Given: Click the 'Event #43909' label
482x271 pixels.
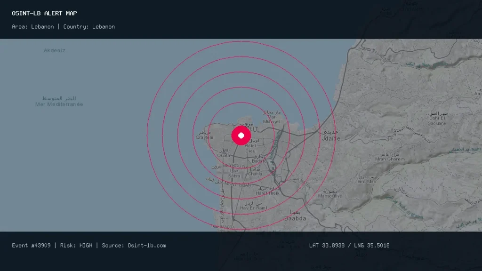Looking at the screenshot, I should (x=31, y=246).
